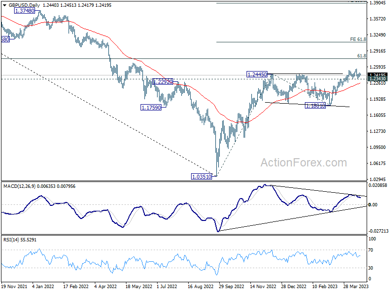The height and width of the screenshot is (292, 389).
Task: Click the 1.06175 price axis value
Action: (378, 164)
